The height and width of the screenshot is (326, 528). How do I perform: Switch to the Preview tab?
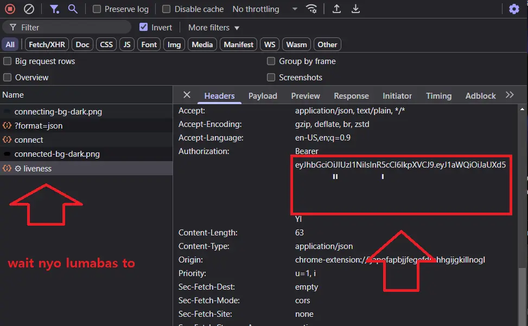[306, 96]
